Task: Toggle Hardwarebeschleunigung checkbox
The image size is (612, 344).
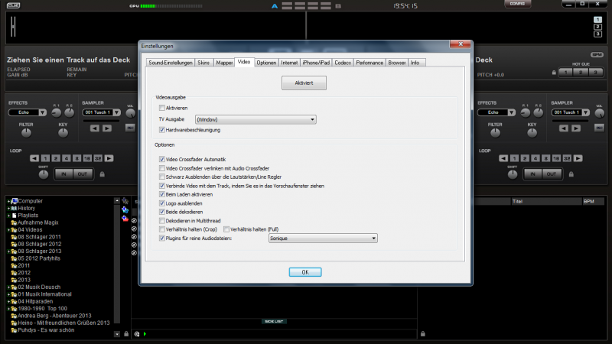Action: pos(162,130)
